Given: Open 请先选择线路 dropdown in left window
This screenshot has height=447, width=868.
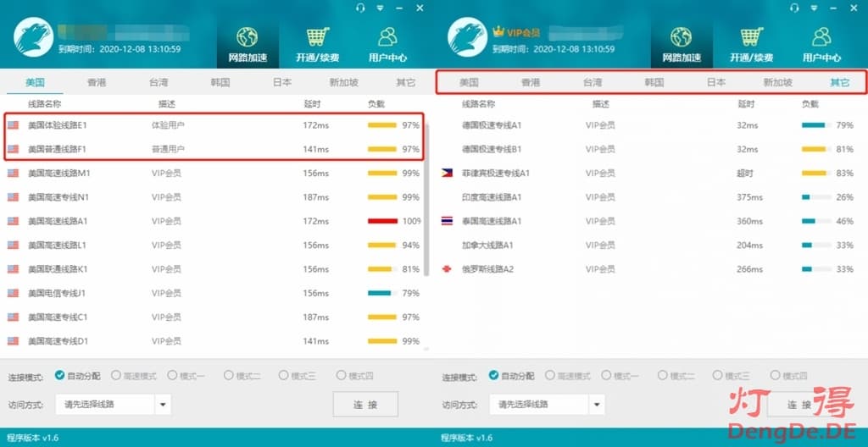Looking at the screenshot, I should point(162,405).
